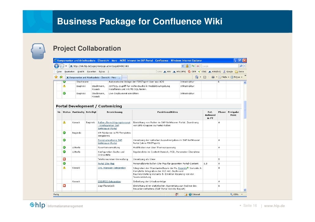The height and width of the screenshot is (222, 315).
Task: Click the browser Back arrow button
Action: coord(57,66)
